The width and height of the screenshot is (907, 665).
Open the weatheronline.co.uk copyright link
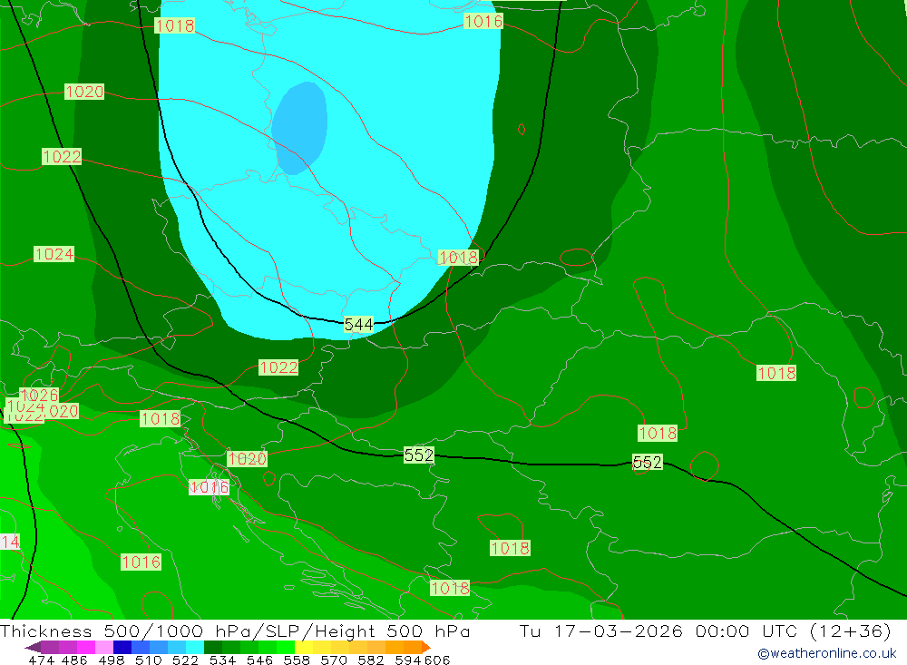[826, 653]
